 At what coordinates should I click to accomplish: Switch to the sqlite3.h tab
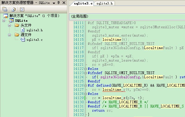point(105,3)
